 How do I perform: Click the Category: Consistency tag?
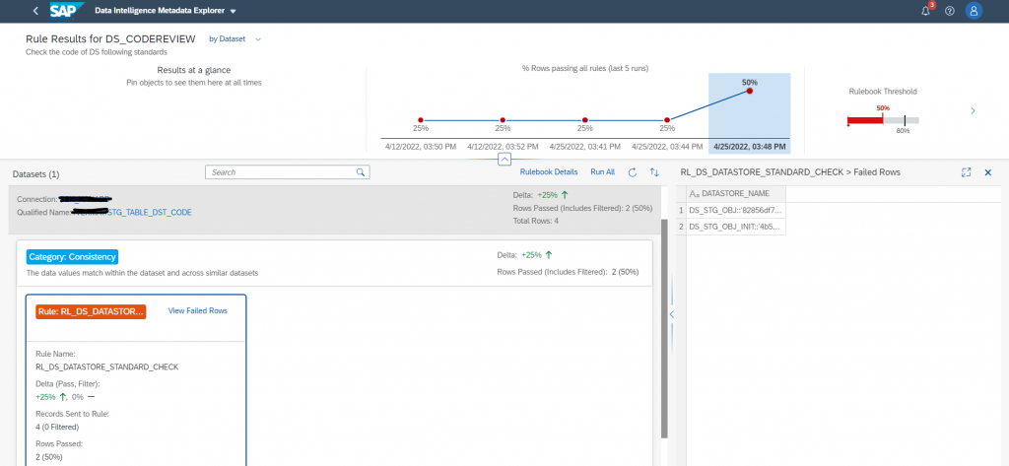click(x=72, y=257)
